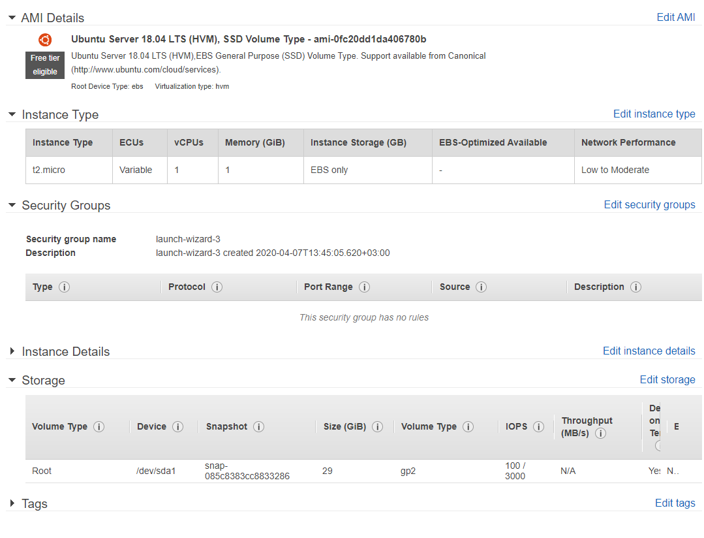Open the Edit AMI link
The width and height of the screenshot is (704, 538).
pyautogui.click(x=676, y=17)
